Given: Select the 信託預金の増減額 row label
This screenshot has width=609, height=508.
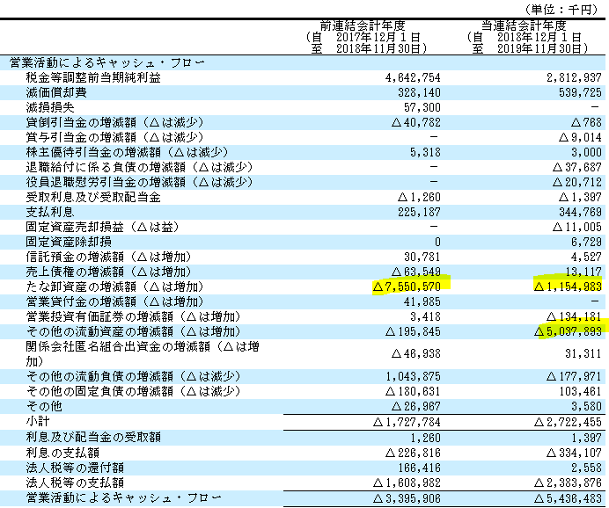Looking at the screenshot, I should [108, 257].
